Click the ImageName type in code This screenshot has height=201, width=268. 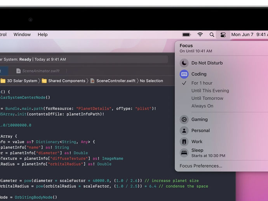click(x=113, y=158)
